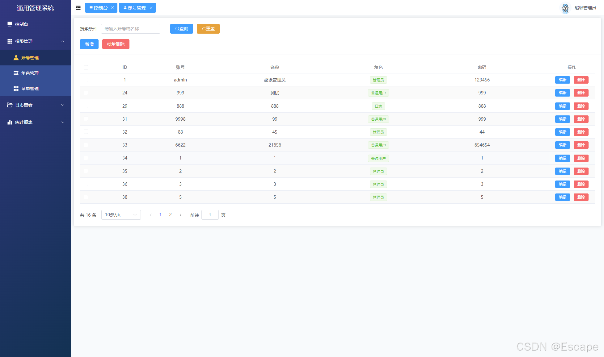Select the 菜单管理 icon in sidebar
Screen dimensions: 604x357
16,88
